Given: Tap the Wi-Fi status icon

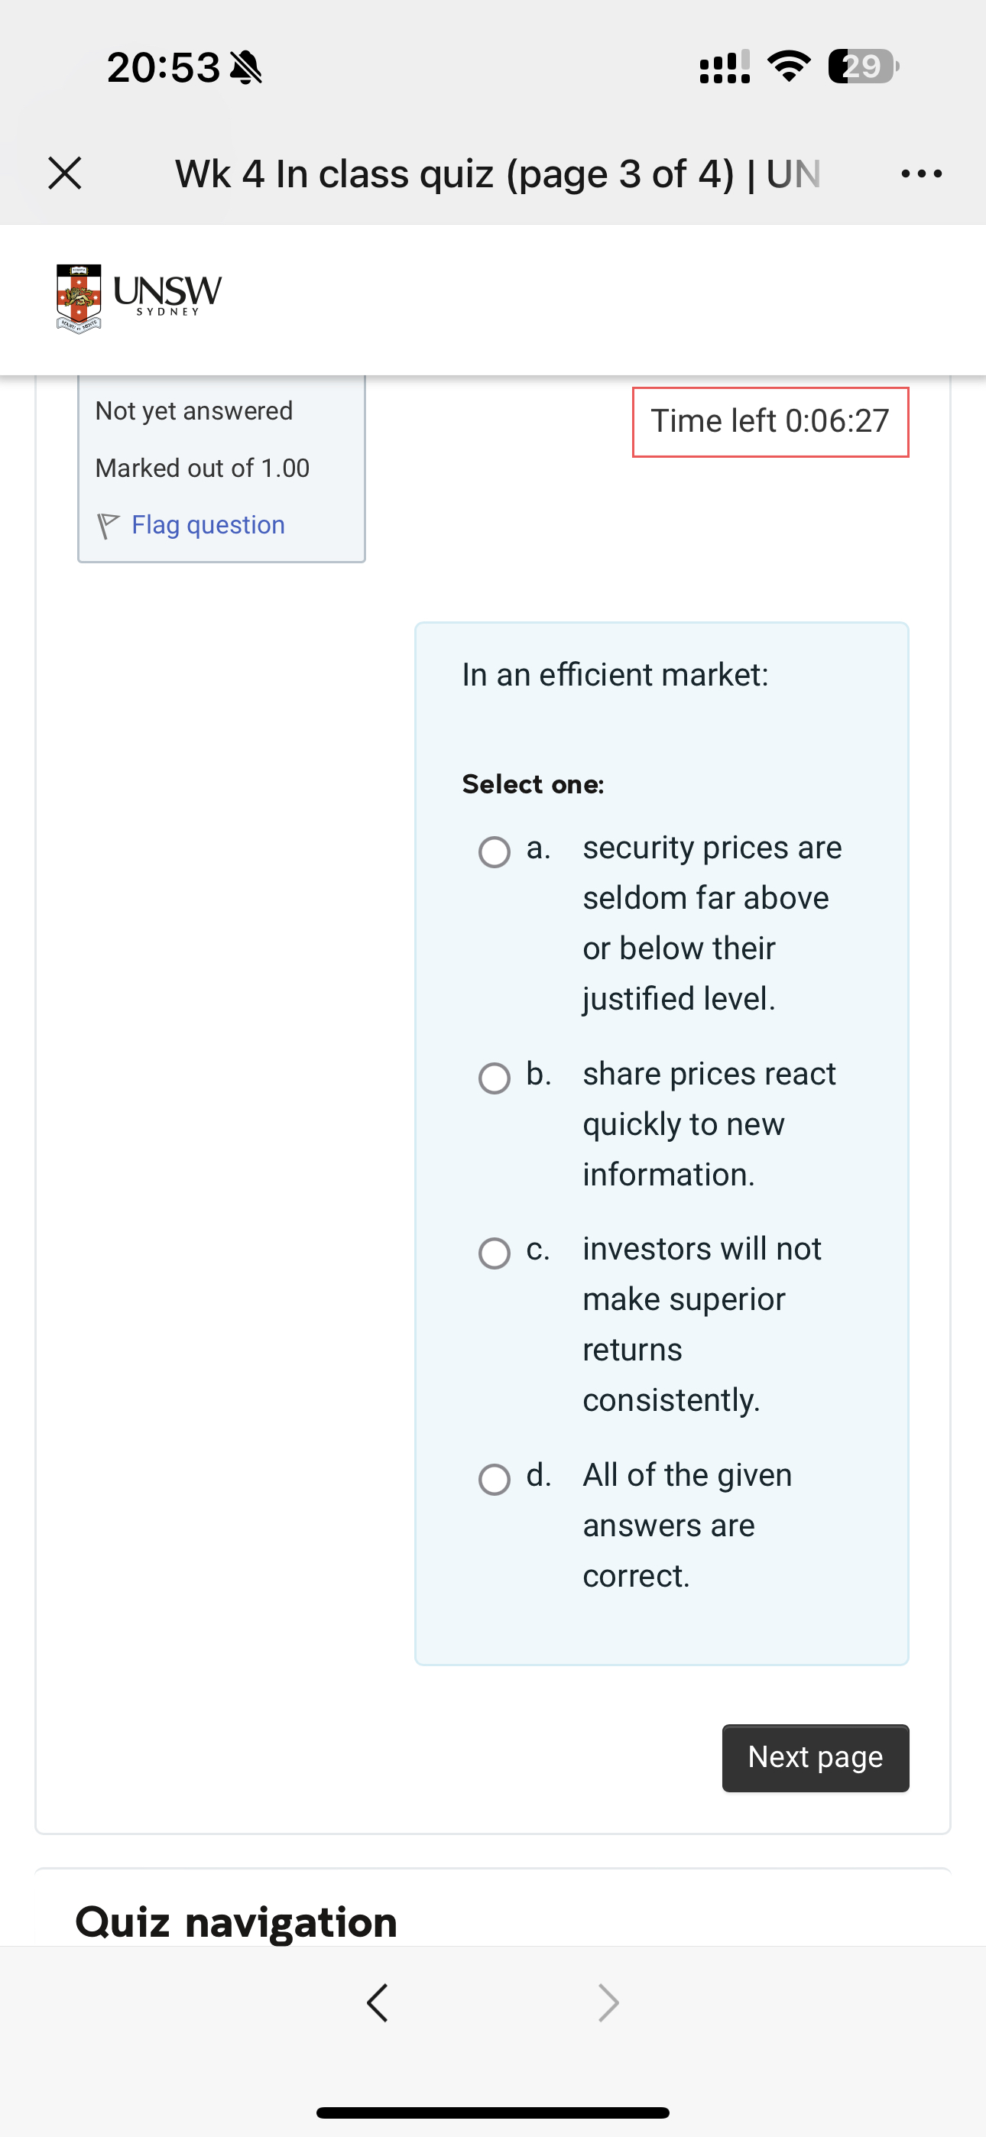Looking at the screenshot, I should pos(789,66).
